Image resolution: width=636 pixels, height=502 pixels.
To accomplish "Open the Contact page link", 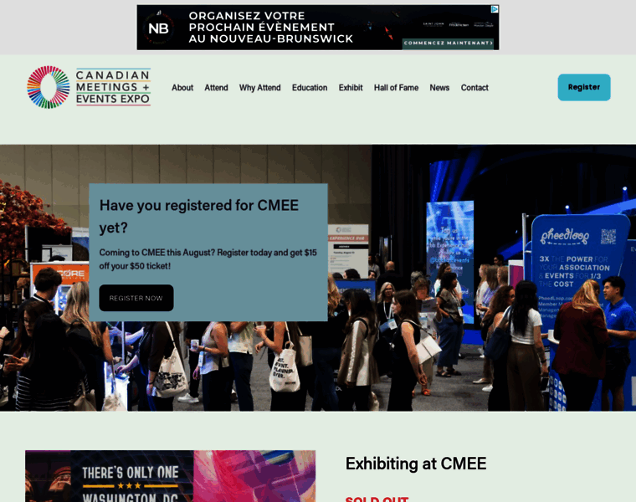I will coord(474,88).
